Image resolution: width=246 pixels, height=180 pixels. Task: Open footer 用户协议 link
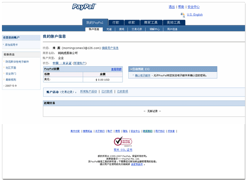(160, 131)
